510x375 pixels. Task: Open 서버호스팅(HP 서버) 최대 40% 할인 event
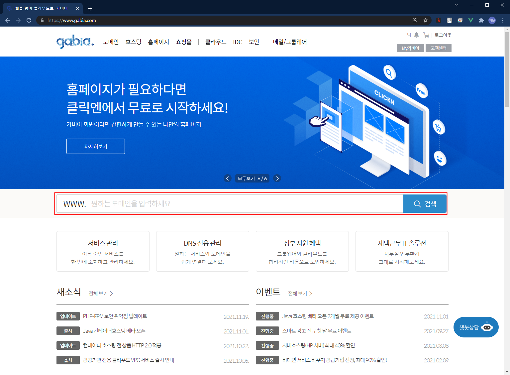tap(319, 345)
